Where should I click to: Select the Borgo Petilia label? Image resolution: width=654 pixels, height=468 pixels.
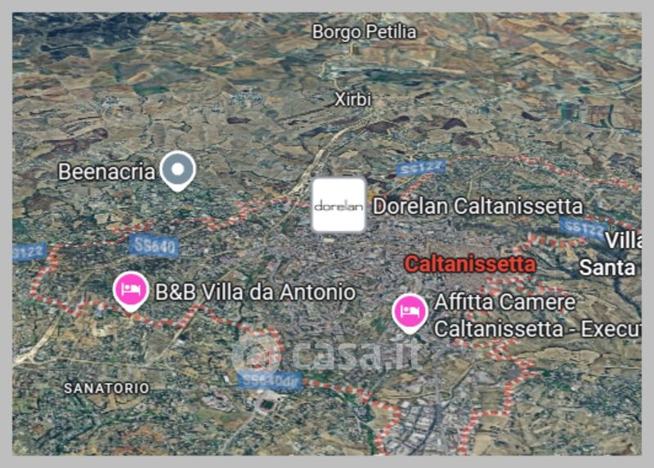point(364,32)
